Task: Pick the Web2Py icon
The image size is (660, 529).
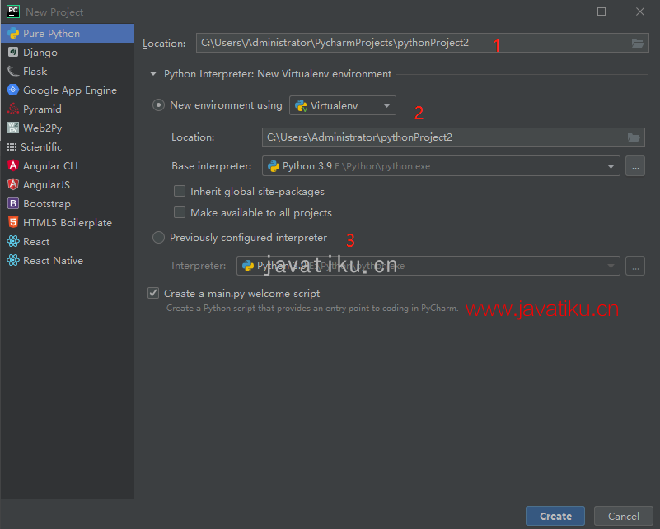Action: pos(13,128)
